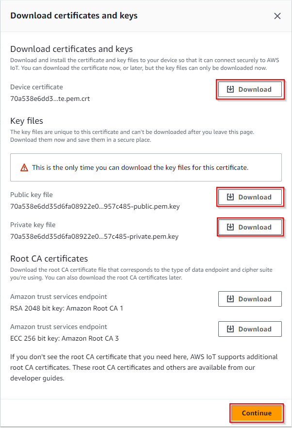Click the device certificate filename ending in pem.crt
292x428 pixels.
[50, 99]
